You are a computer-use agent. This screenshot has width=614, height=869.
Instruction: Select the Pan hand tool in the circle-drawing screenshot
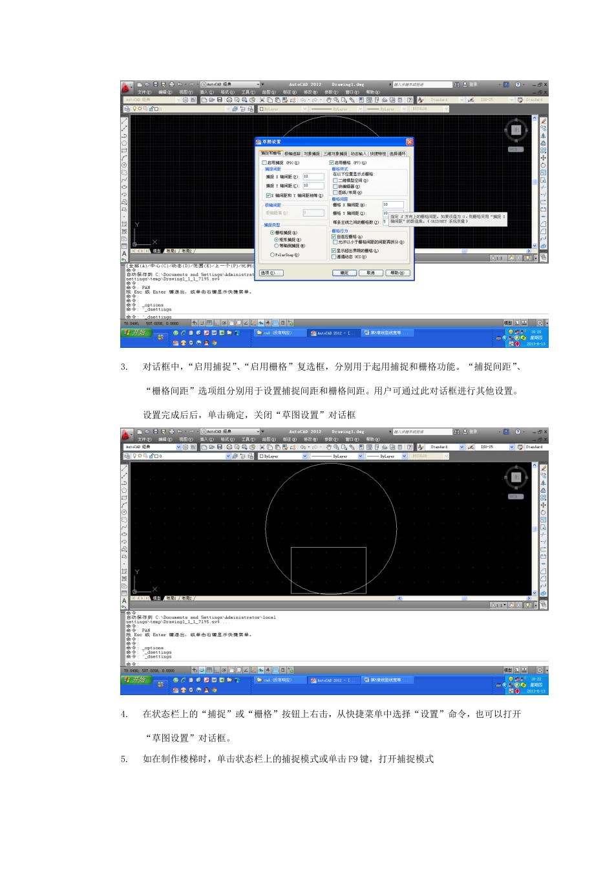pos(329,447)
